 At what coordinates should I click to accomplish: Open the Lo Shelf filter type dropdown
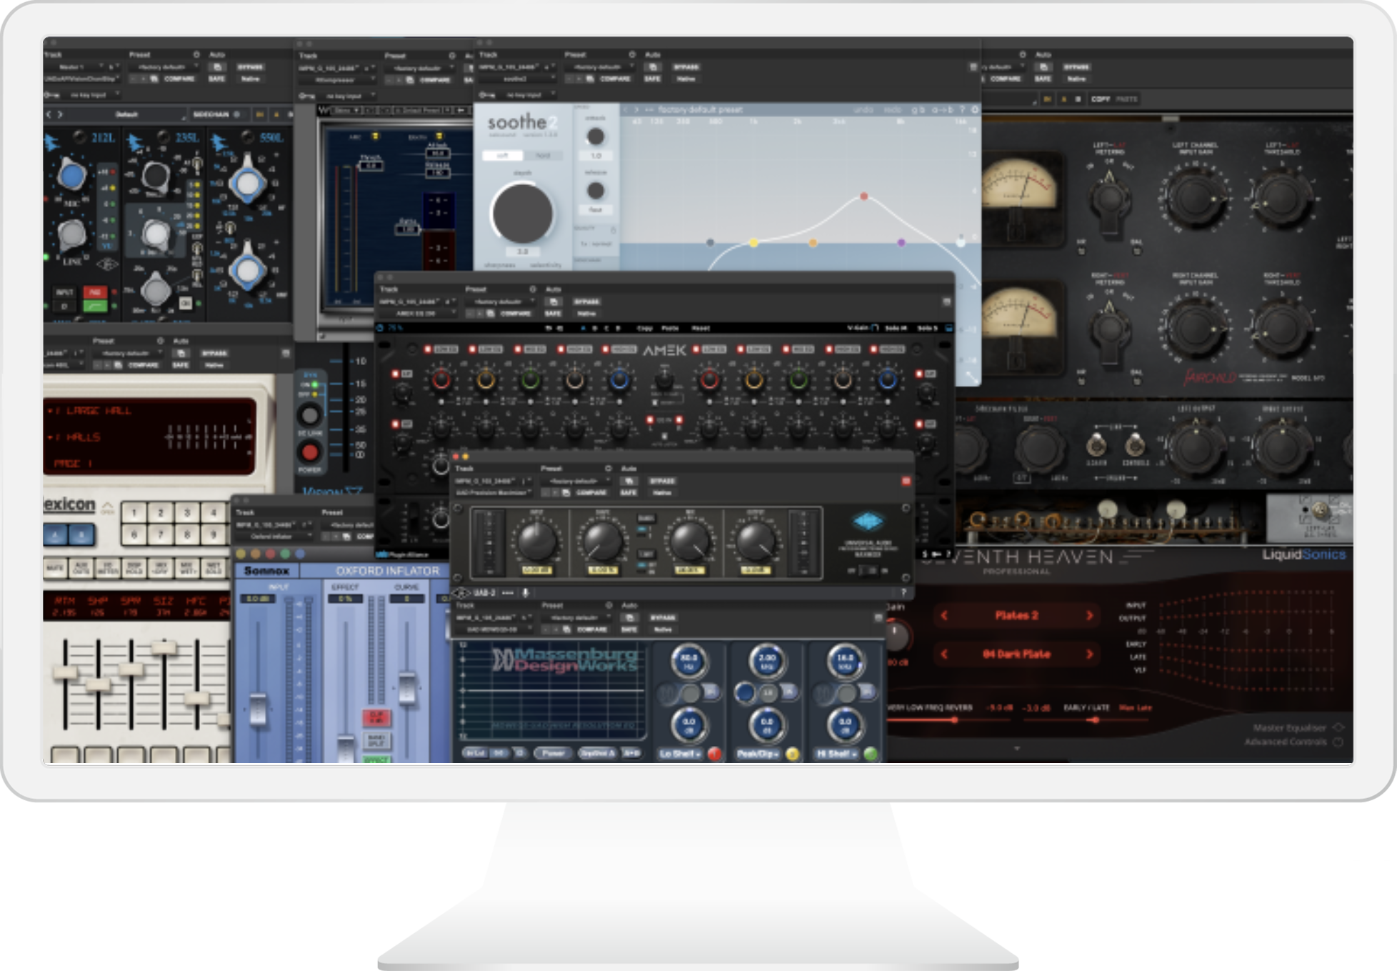(x=679, y=754)
